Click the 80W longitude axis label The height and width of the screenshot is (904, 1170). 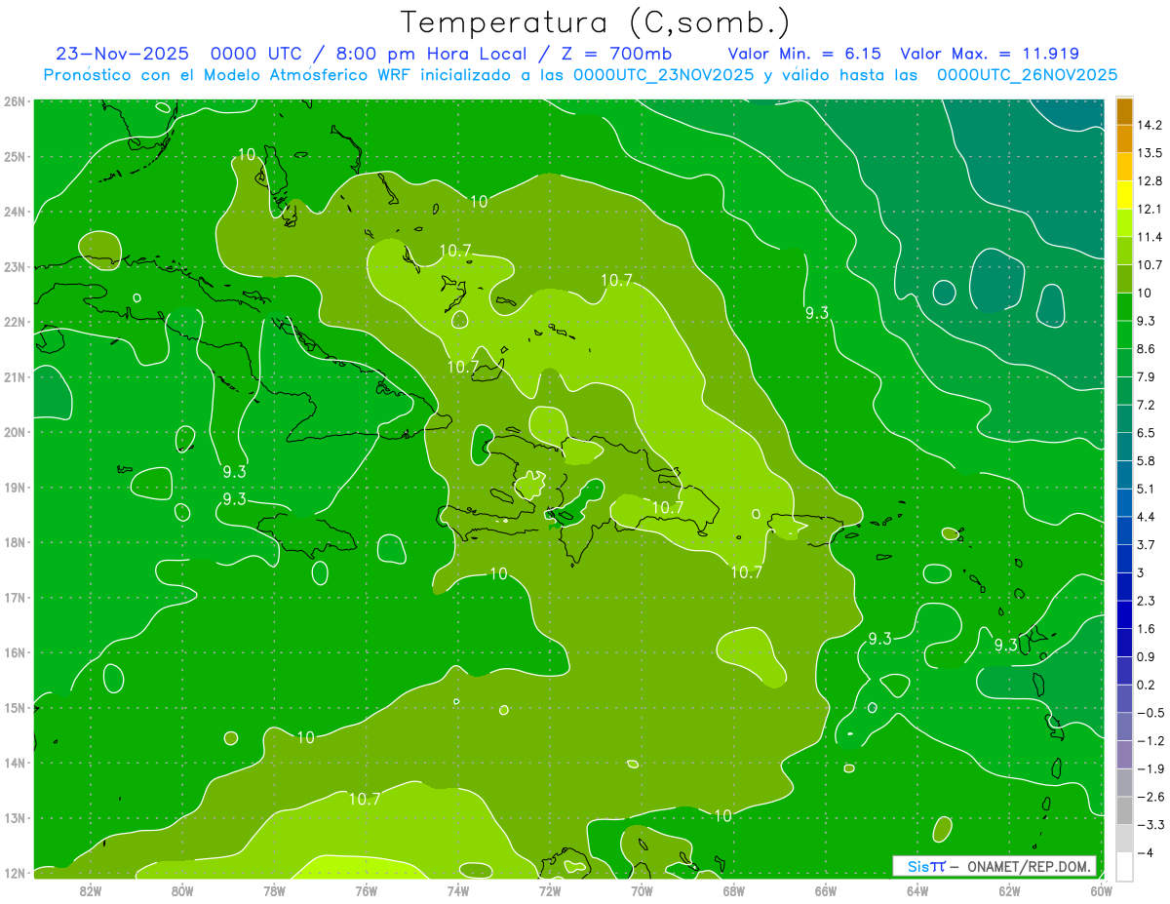click(x=182, y=891)
